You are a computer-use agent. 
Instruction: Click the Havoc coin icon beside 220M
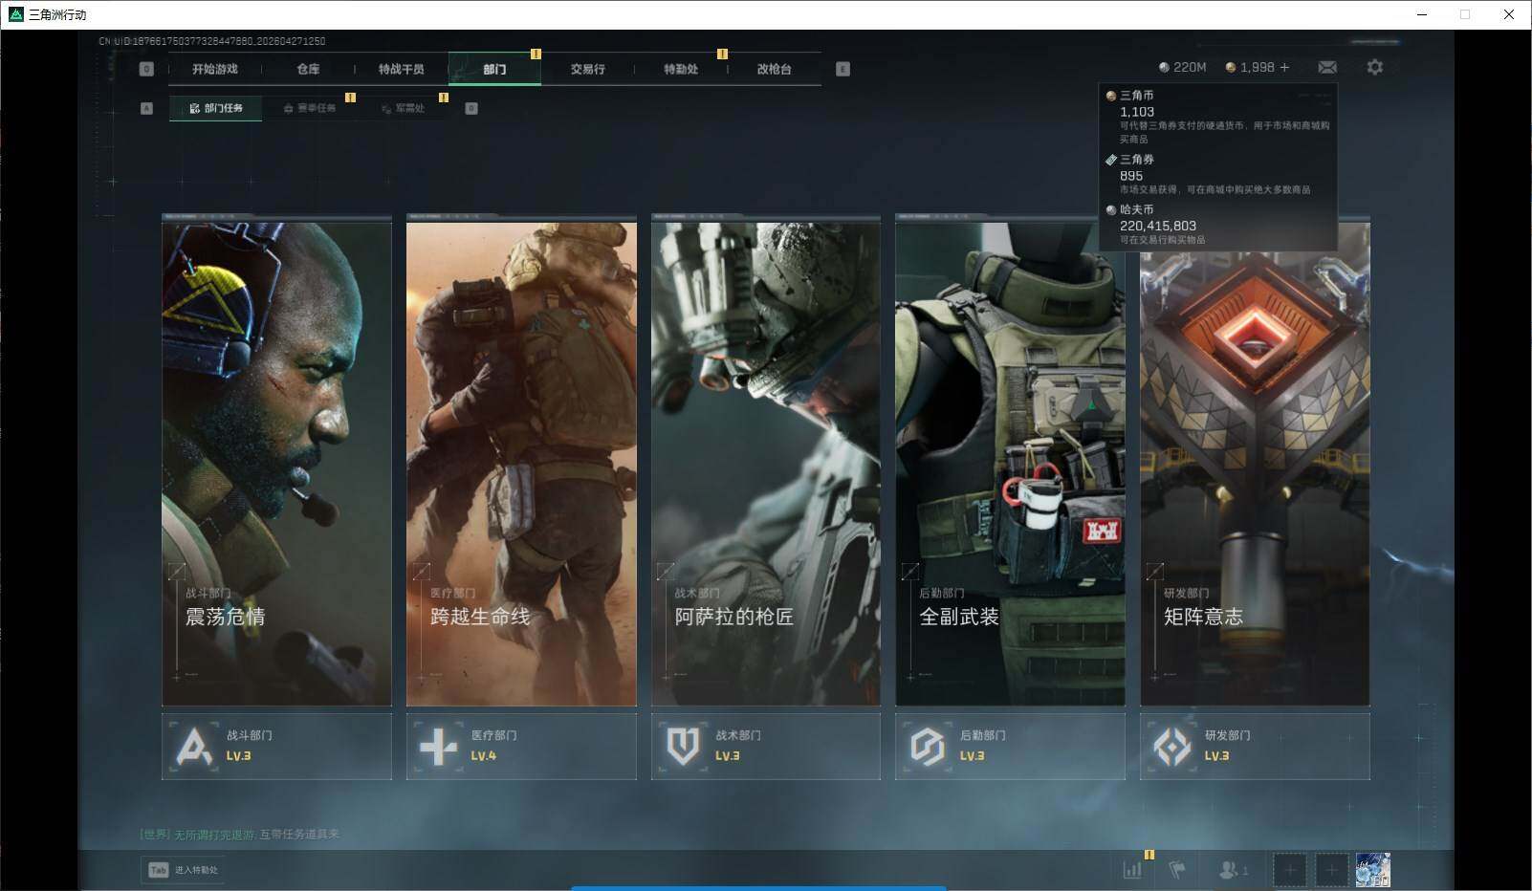[1164, 68]
